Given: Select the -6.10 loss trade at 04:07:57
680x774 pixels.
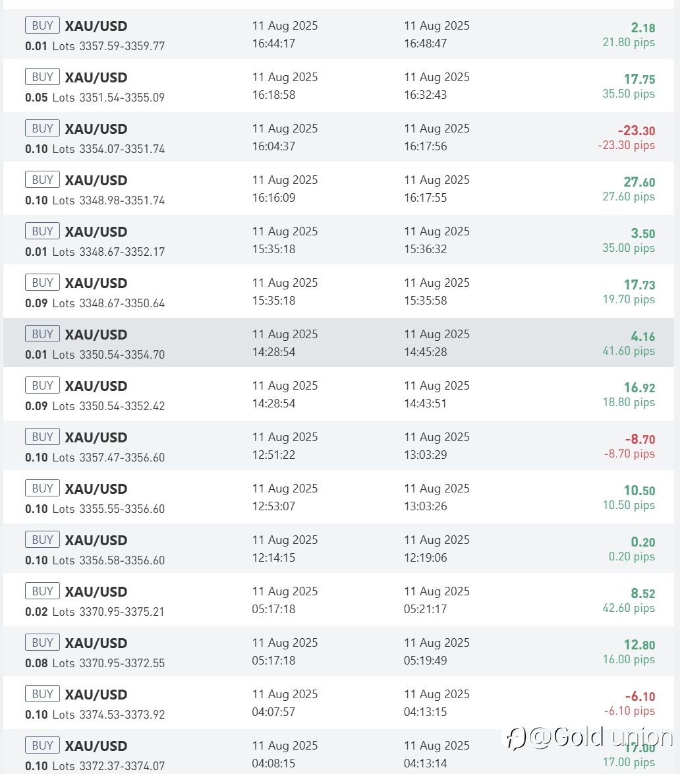Looking at the screenshot, I should point(339,703).
